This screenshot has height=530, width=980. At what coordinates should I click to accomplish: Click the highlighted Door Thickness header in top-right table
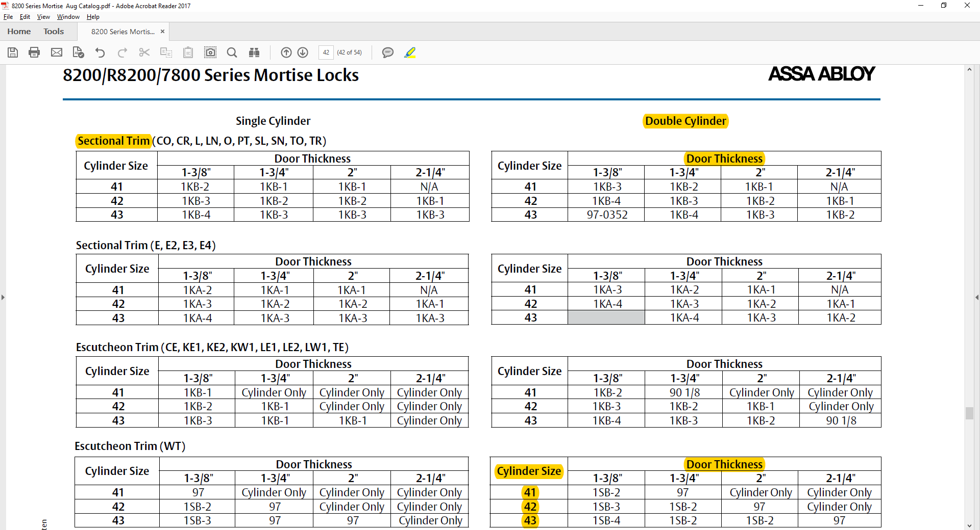(x=724, y=158)
